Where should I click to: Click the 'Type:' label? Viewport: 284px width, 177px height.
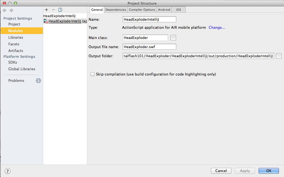tap(93, 28)
